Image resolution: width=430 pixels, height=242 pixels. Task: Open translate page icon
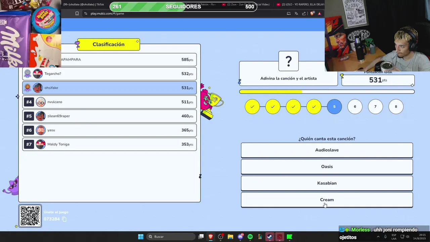point(296,13)
